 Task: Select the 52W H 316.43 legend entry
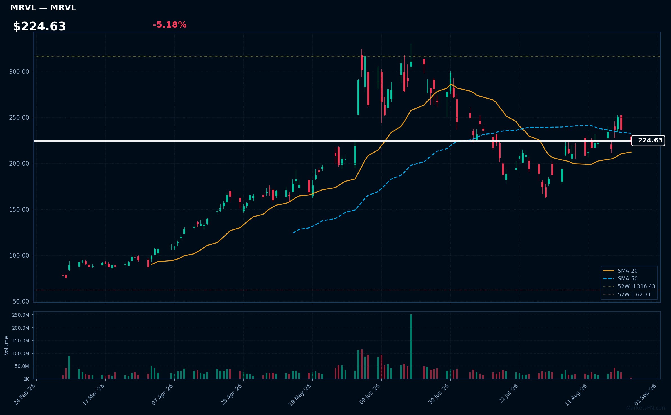point(629,286)
